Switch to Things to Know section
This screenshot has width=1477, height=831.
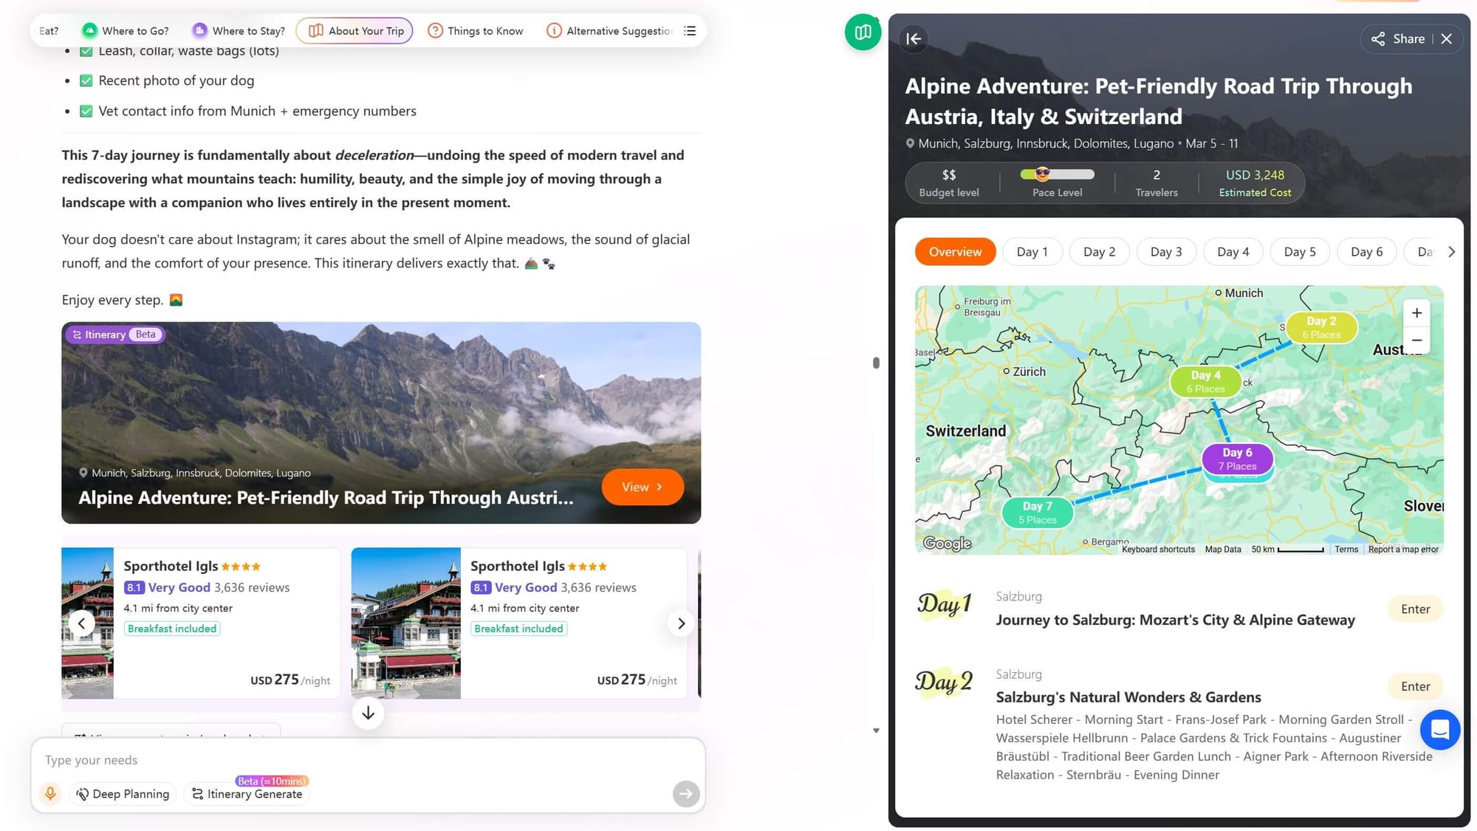[x=476, y=31]
